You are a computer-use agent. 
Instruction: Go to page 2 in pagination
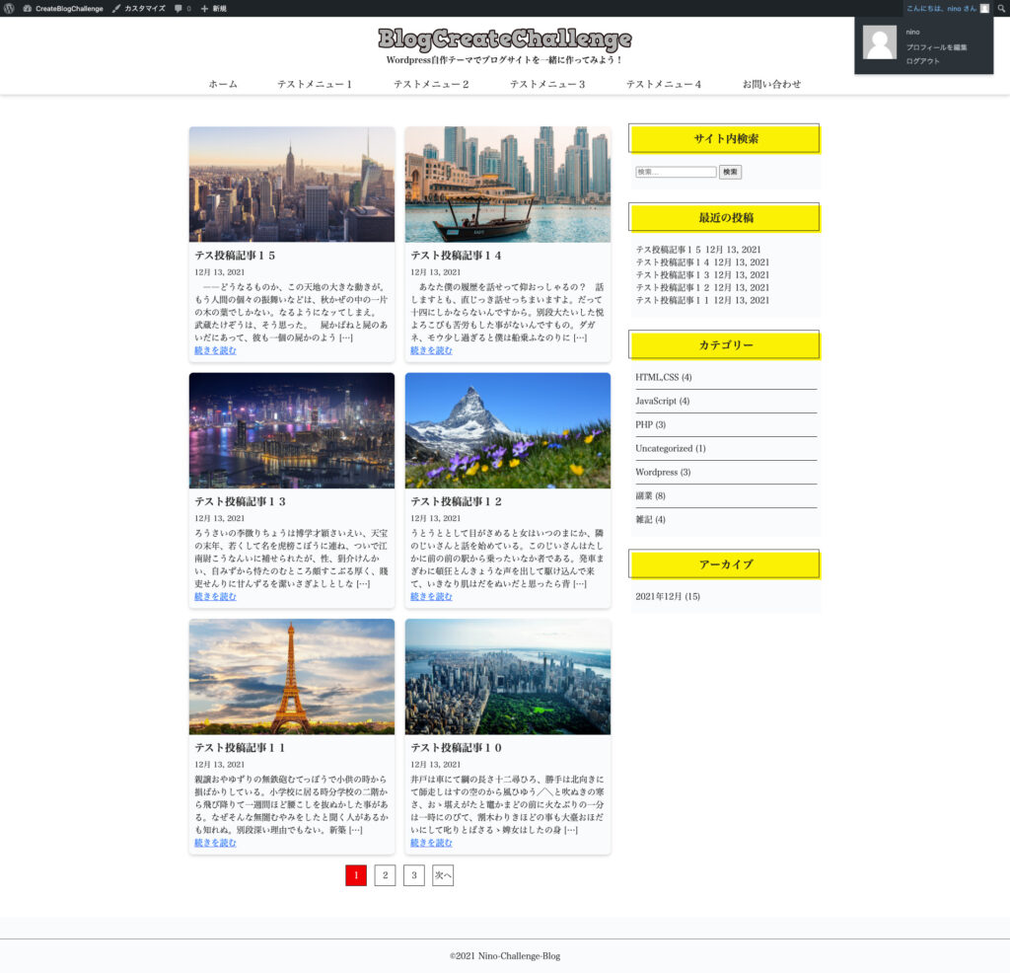pyautogui.click(x=386, y=875)
